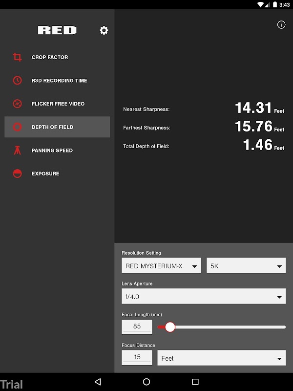The height and width of the screenshot is (391, 293).
Task: Go to R3D RECORDING TIME
Action: tap(57, 80)
